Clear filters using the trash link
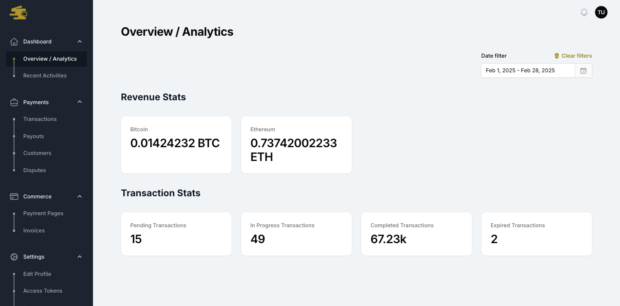 click(573, 56)
